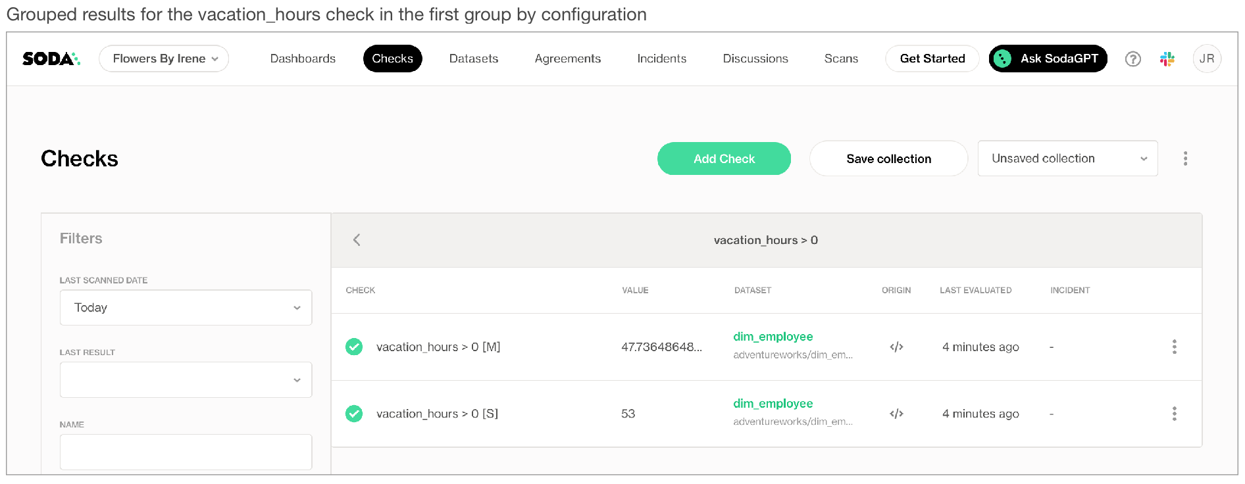The width and height of the screenshot is (1245, 484).
Task: Go to the Dashboards tab
Action: (303, 59)
